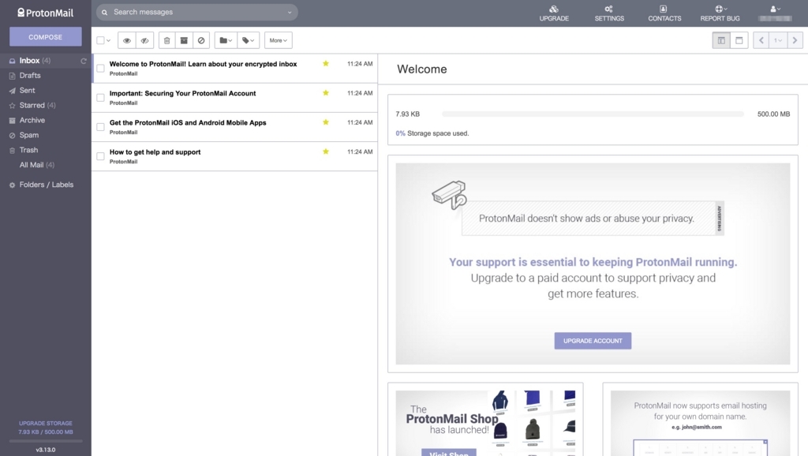
Task: Archive messages with archive toolbar icon
Action: [x=184, y=40]
